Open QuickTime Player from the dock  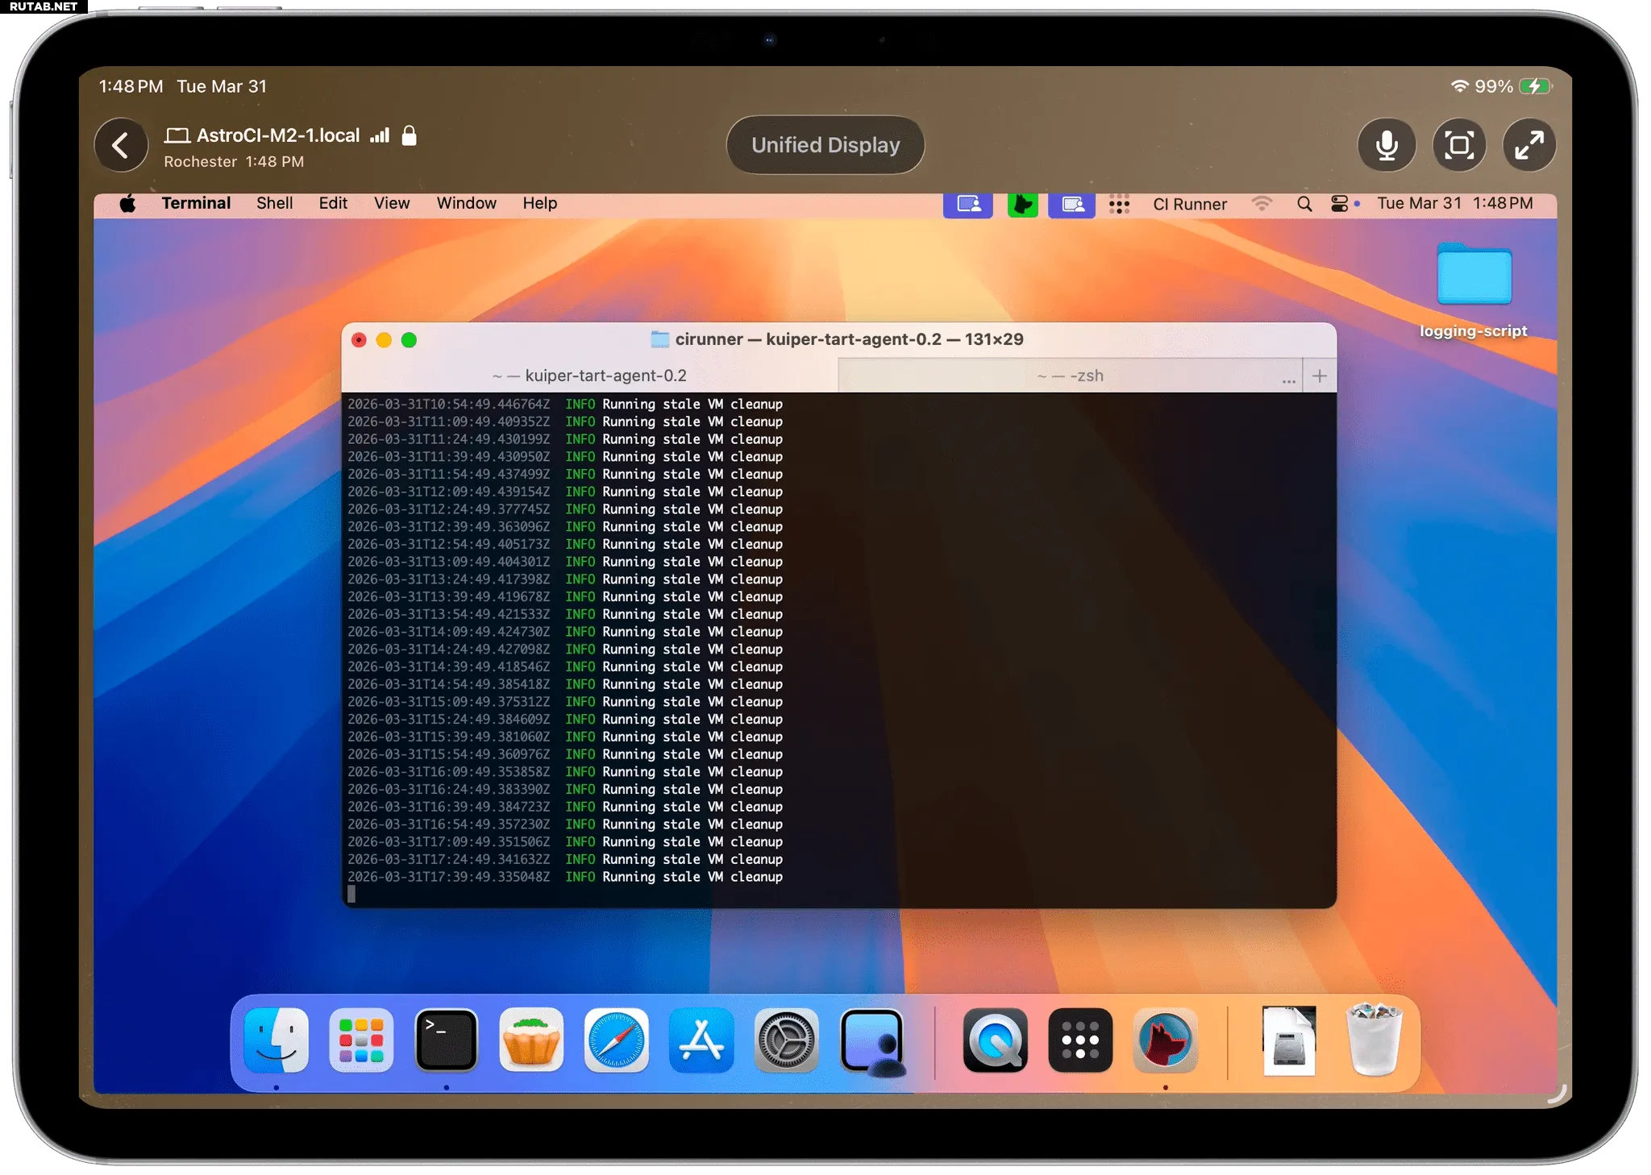point(995,1040)
